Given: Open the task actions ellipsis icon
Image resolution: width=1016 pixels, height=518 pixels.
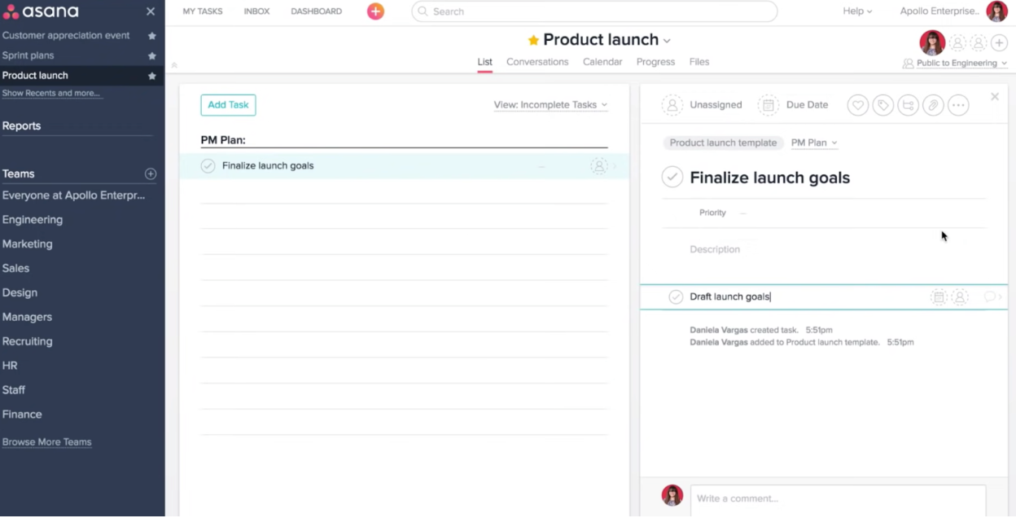Looking at the screenshot, I should point(958,105).
